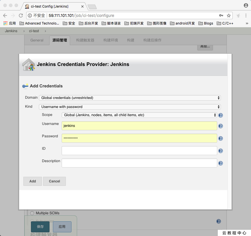This screenshot has width=251, height=236.
Task: Switch to the General tab
Action: [x=37, y=40]
